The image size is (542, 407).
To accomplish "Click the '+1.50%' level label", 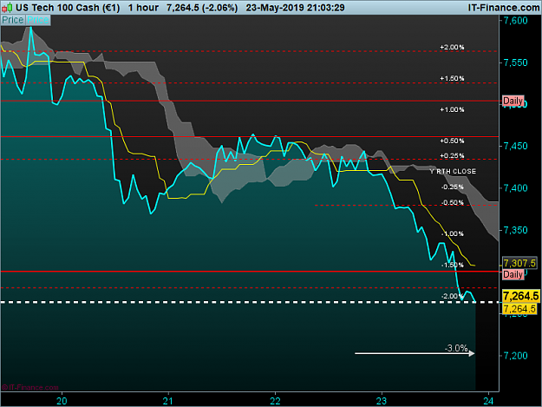I will coord(452,78).
